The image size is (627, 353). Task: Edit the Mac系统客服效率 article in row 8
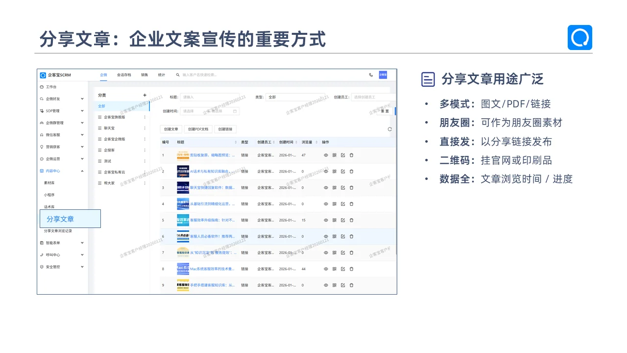pos(343,269)
